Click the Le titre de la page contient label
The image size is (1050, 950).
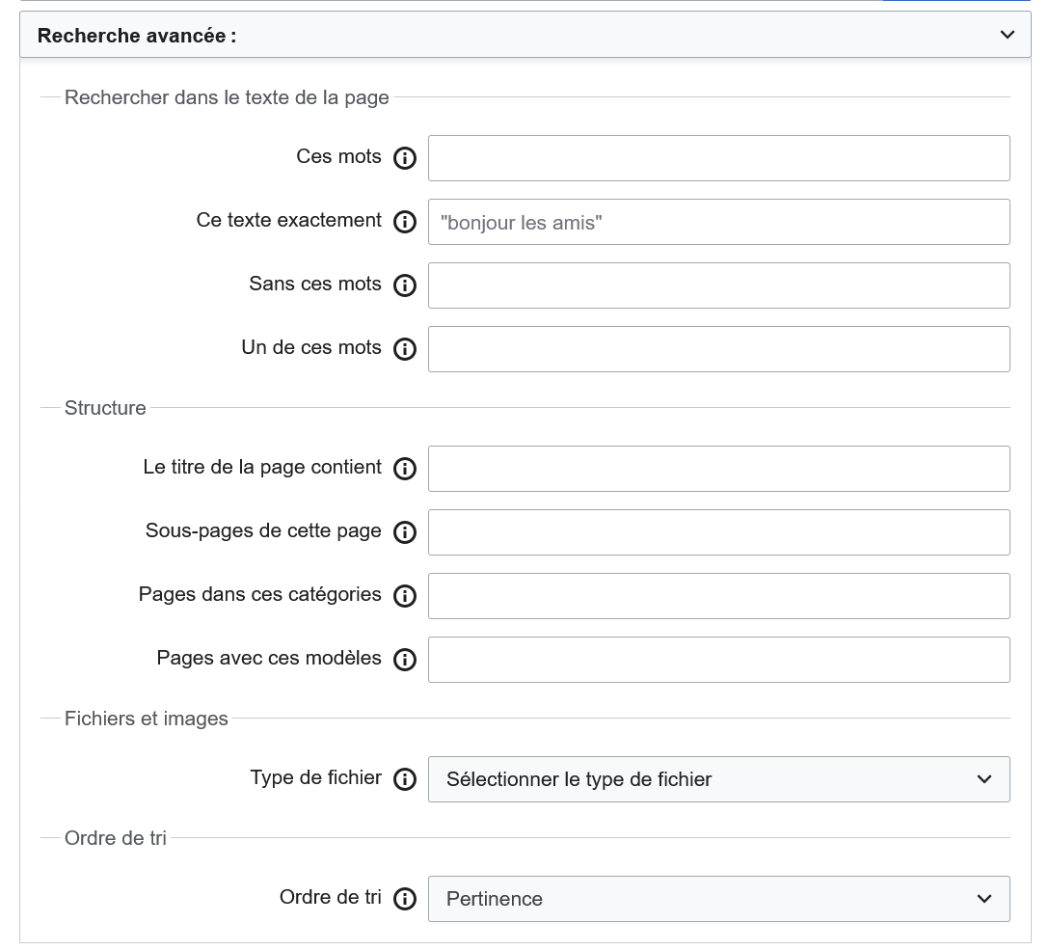pyautogui.click(x=262, y=467)
